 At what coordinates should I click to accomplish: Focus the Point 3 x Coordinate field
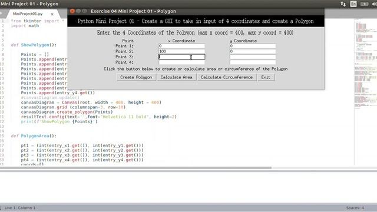(181, 57)
